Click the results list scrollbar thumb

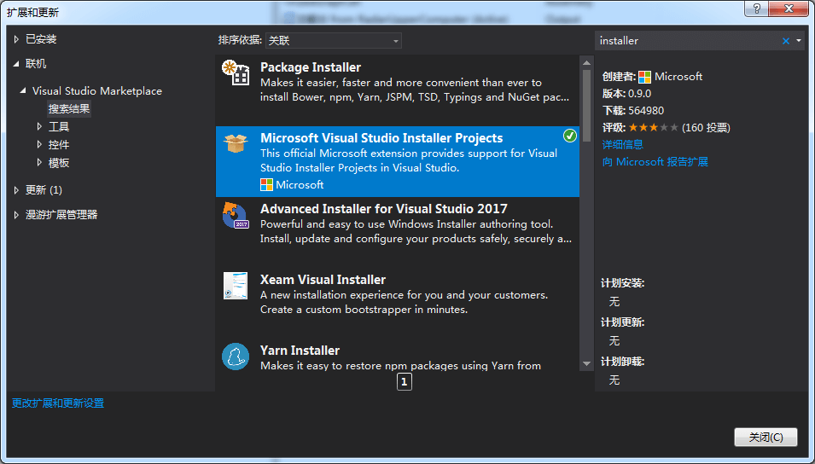[x=587, y=106]
